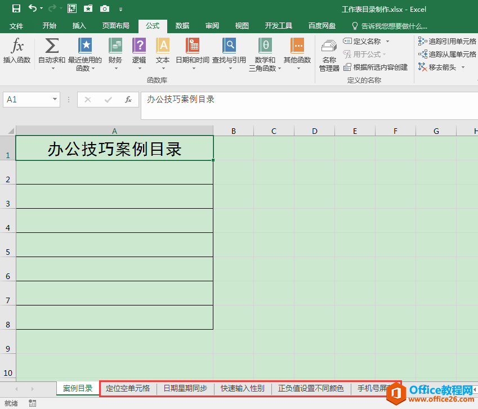The height and width of the screenshot is (409, 478).
Task: Click the formula bar text 办公技巧案例目录
Action: (181, 99)
